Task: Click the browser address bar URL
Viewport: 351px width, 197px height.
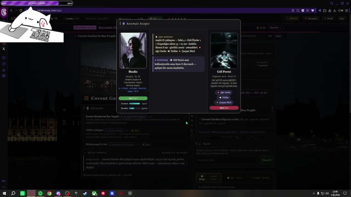Action: (x=49, y=10)
